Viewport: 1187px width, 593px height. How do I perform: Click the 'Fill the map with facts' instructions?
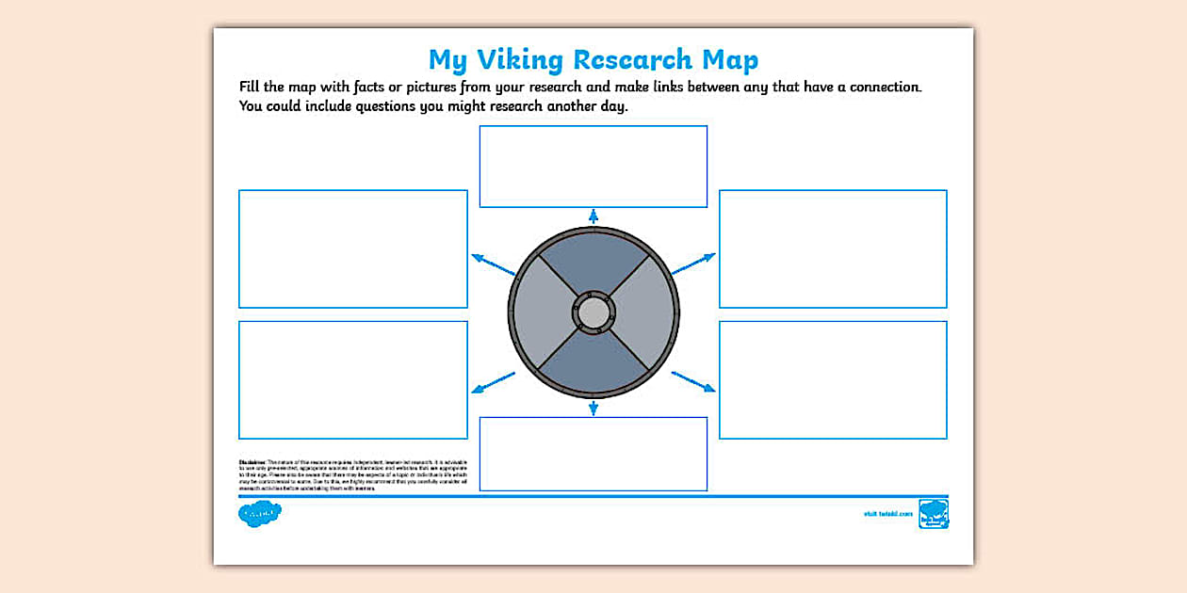click(x=580, y=96)
